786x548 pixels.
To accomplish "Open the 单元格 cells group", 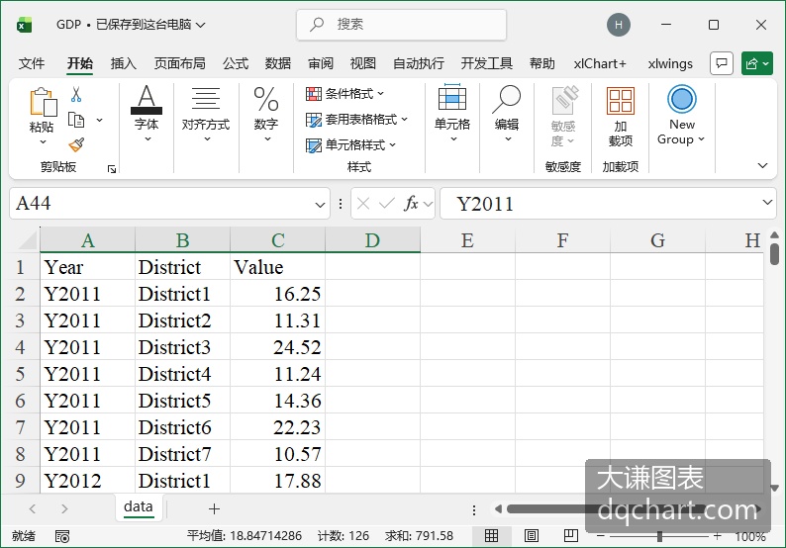I will (x=452, y=113).
